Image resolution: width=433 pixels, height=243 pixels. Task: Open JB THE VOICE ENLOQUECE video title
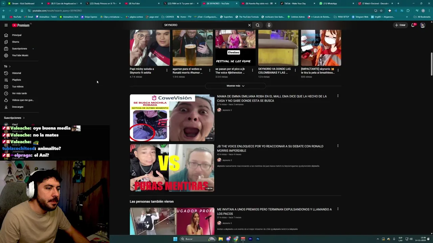coord(270,148)
